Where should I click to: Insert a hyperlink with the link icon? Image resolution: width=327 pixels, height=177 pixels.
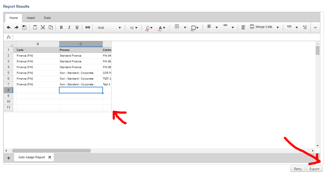point(88,27)
